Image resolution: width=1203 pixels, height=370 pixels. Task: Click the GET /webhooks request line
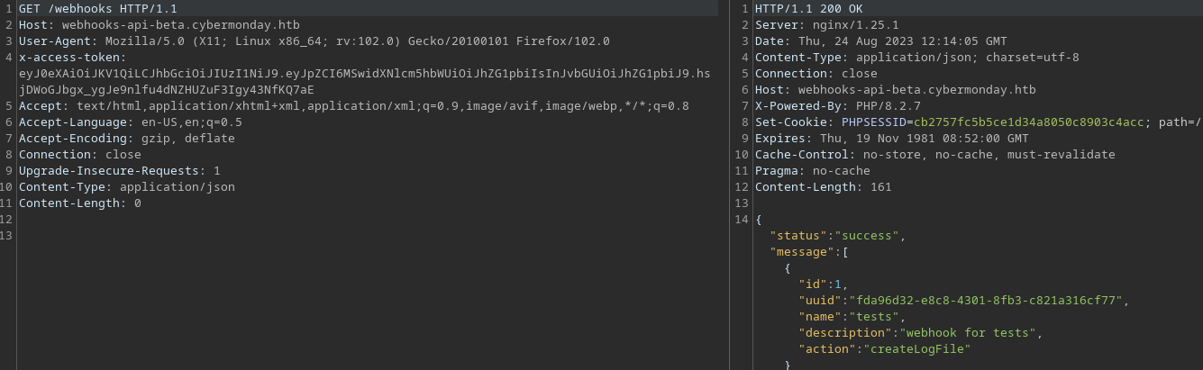click(x=83, y=8)
